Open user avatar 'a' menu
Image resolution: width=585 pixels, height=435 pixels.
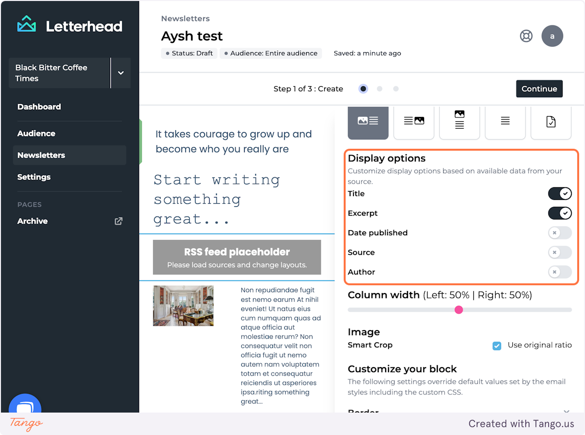click(x=552, y=36)
